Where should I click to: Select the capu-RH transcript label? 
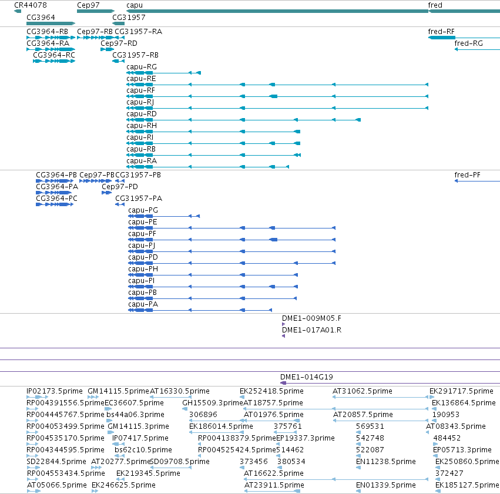click(142, 126)
